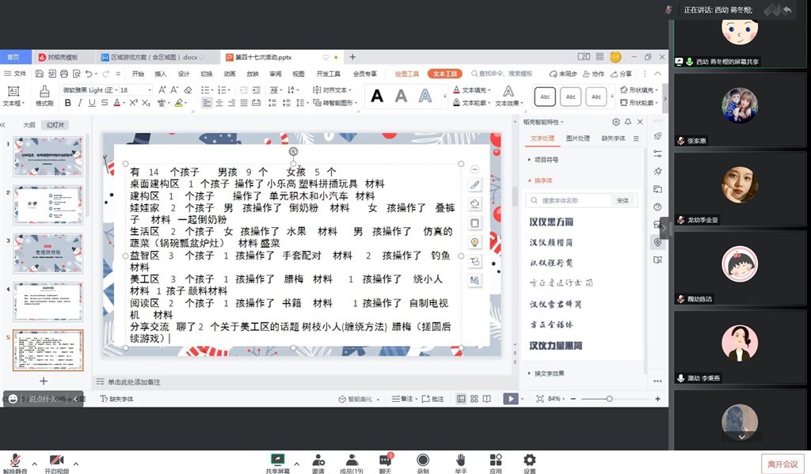Open 文本效果 text effects dropdown
This screenshot has width=811, height=474.
click(x=509, y=97)
